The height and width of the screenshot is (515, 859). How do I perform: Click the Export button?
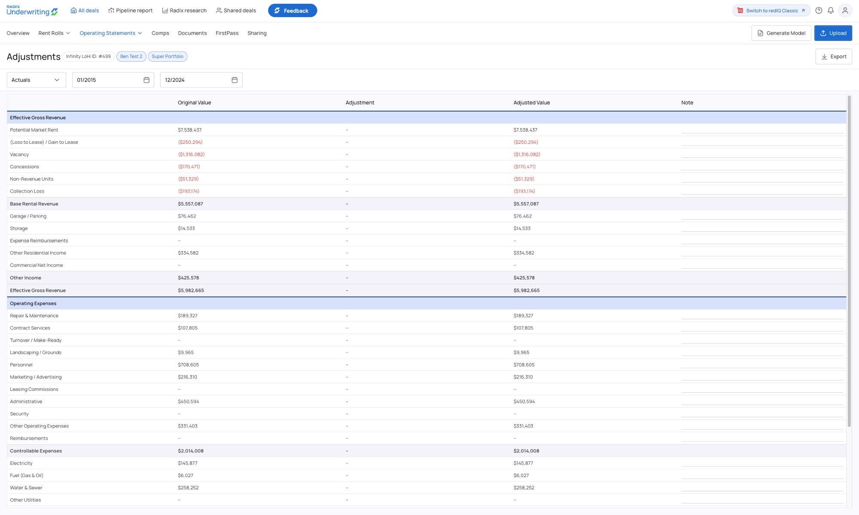coord(834,57)
